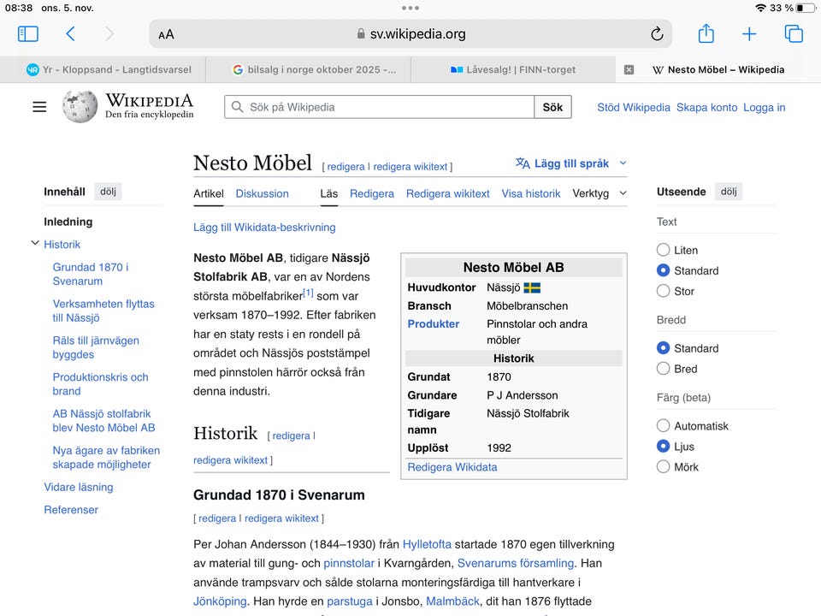Open a new tab with plus icon
The width and height of the screenshot is (821, 616).
pyautogui.click(x=749, y=34)
